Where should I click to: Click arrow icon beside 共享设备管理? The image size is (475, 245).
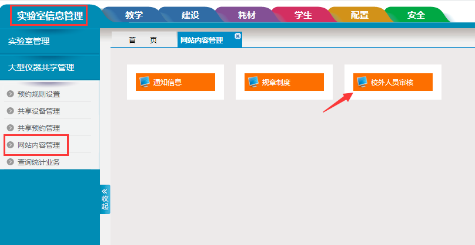(10, 111)
